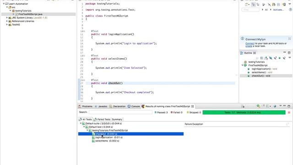Collapse the testngTutorials package in Package Explorer
The width and height of the screenshot is (293, 165).
coord(11,11)
